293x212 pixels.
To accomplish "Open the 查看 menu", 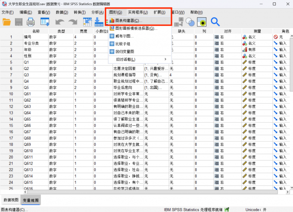I will click(44, 13).
